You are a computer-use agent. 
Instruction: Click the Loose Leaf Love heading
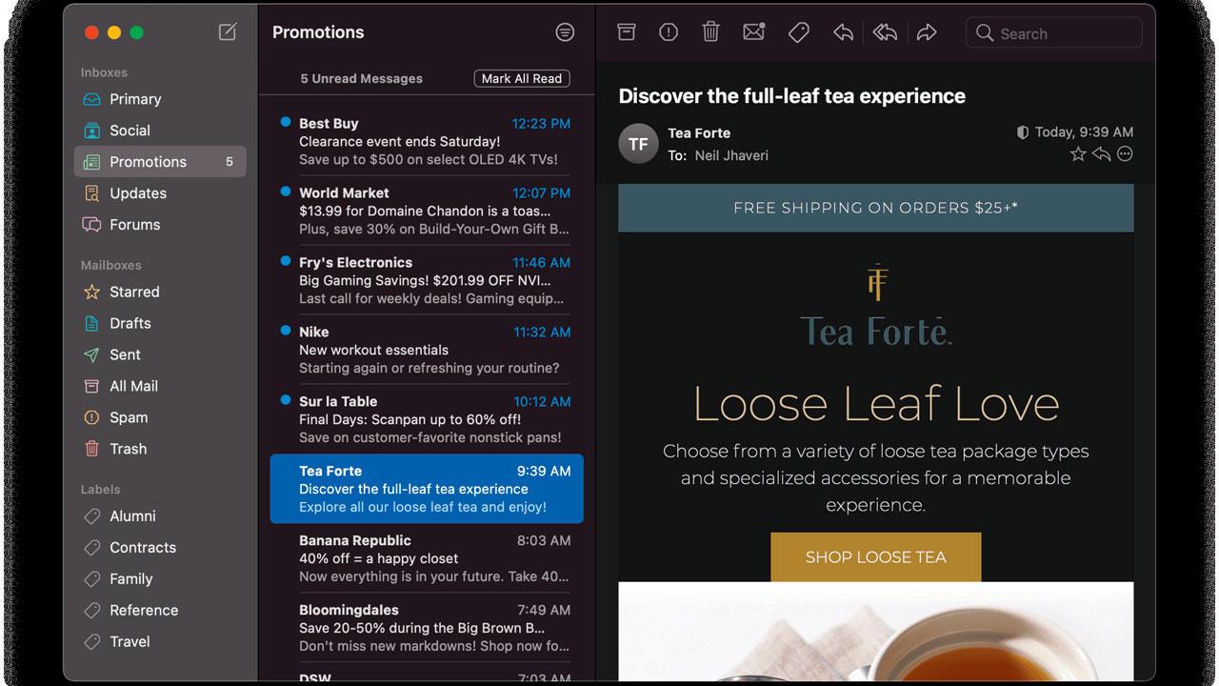tap(875, 403)
